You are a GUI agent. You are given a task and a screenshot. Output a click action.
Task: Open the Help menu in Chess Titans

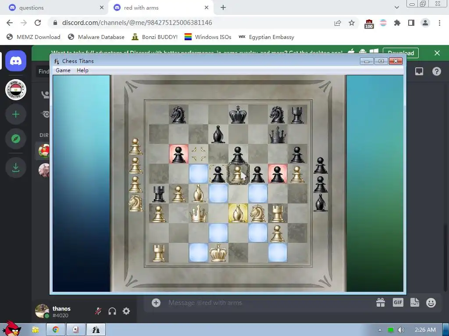pyautogui.click(x=82, y=70)
